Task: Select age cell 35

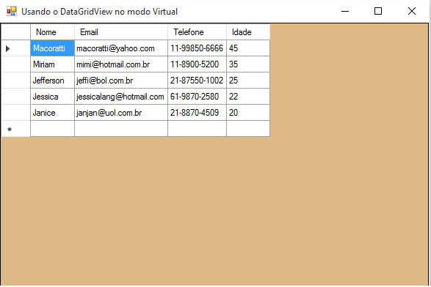Action: pos(248,64)
